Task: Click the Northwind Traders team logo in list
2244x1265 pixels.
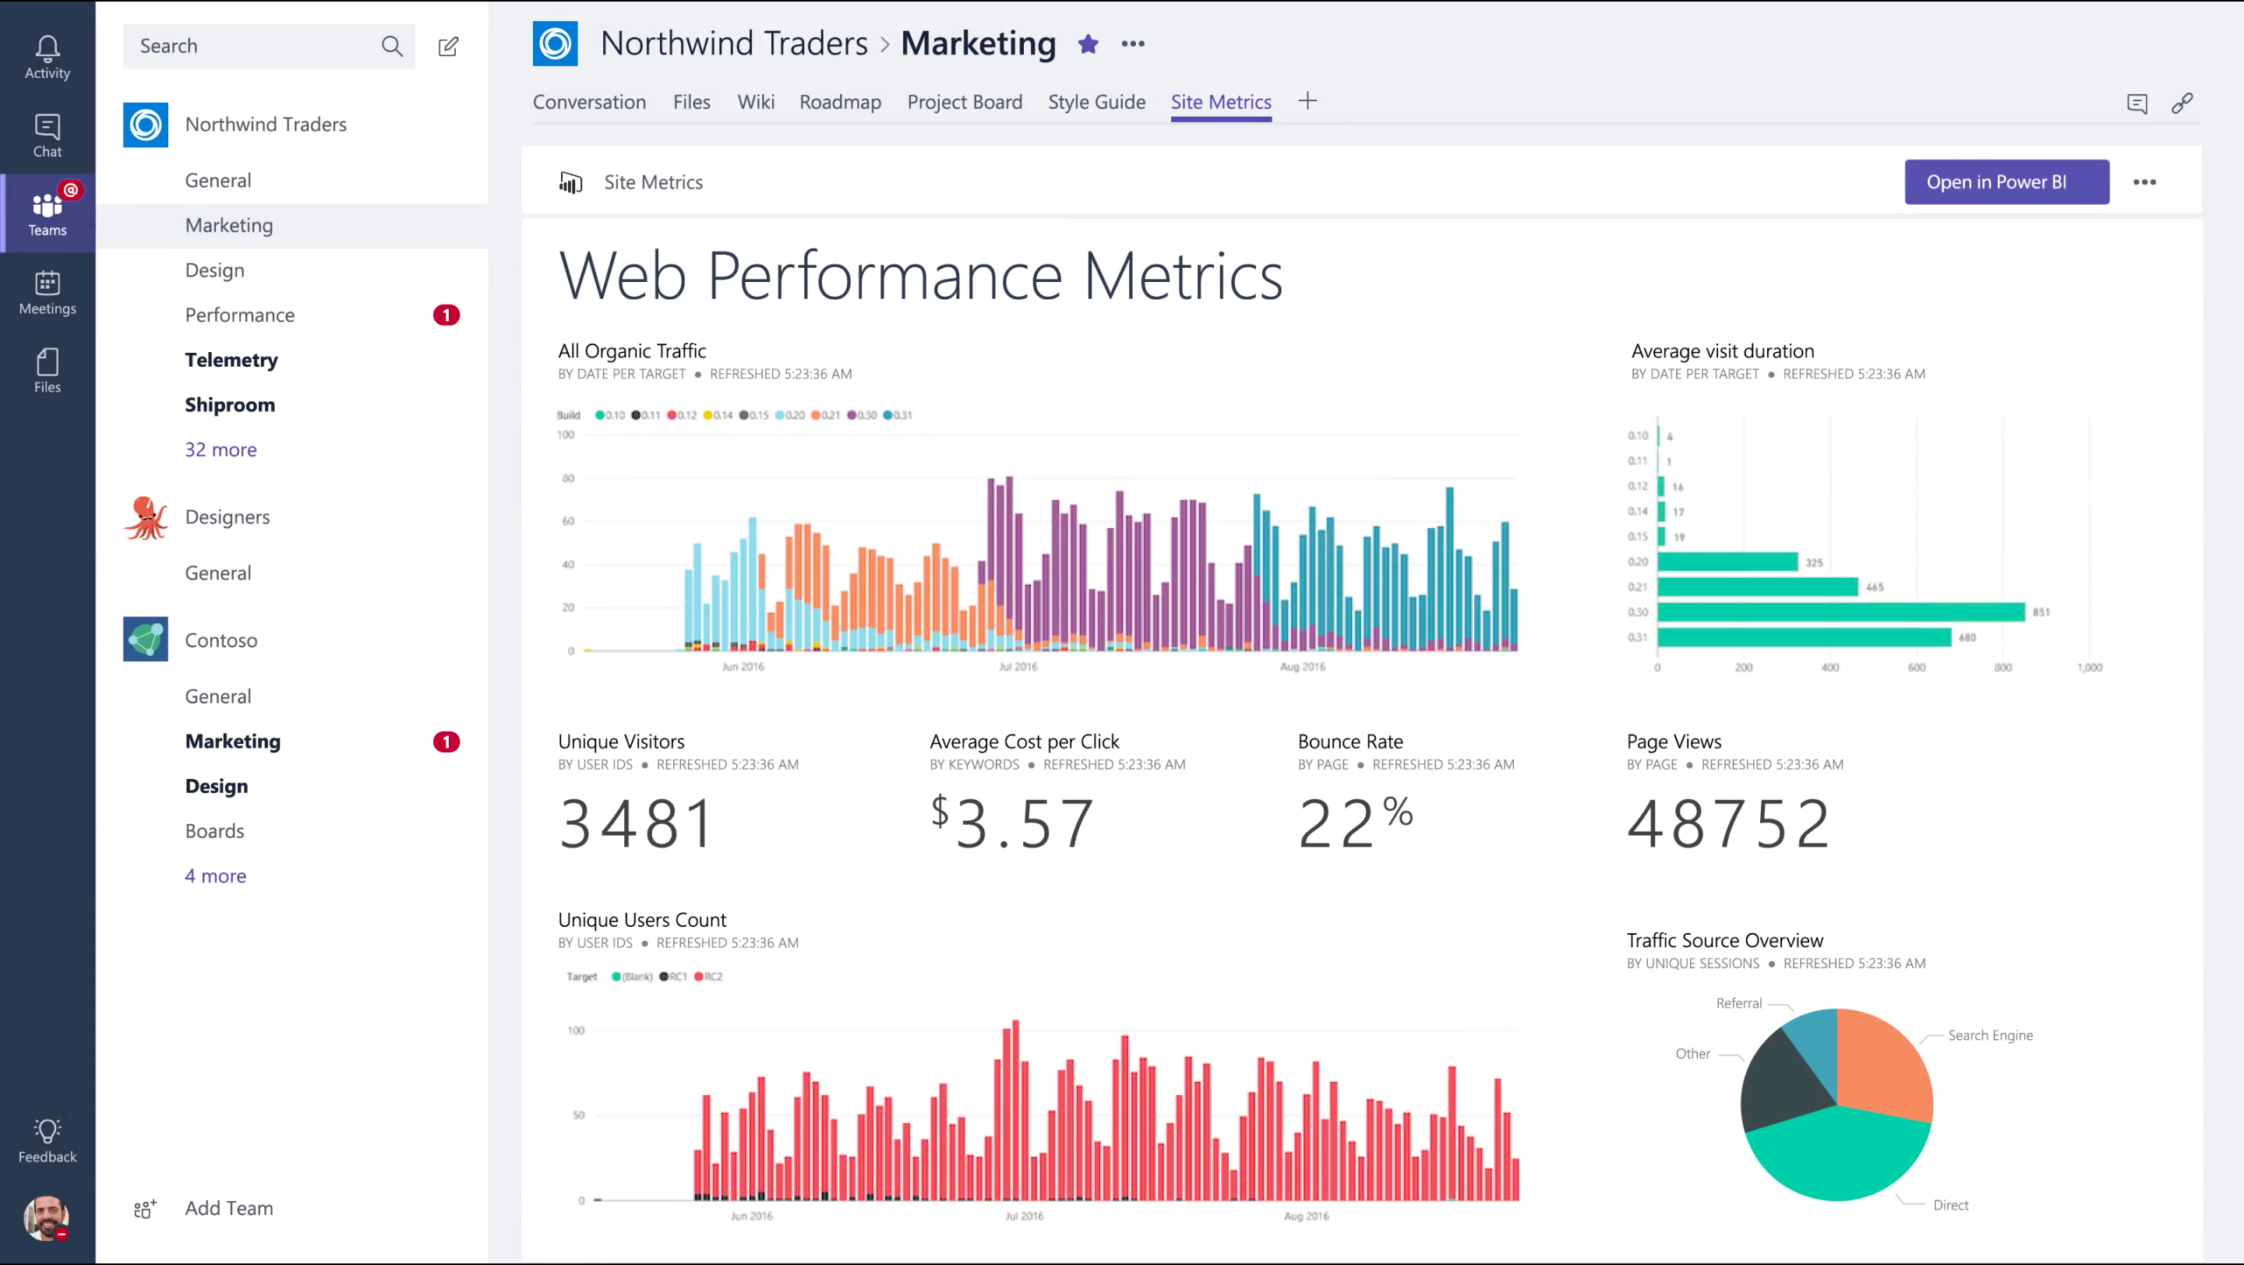Action: click(x=146, y=125)
